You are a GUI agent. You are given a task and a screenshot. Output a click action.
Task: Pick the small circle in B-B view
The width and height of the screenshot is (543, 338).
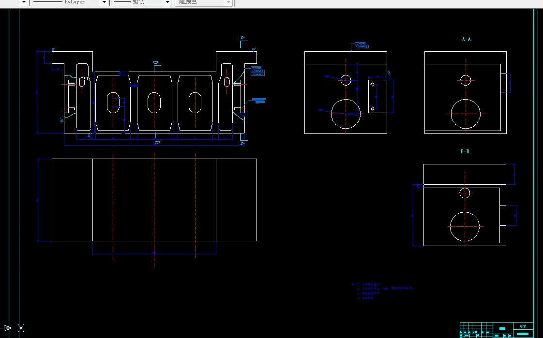(465, 193)
